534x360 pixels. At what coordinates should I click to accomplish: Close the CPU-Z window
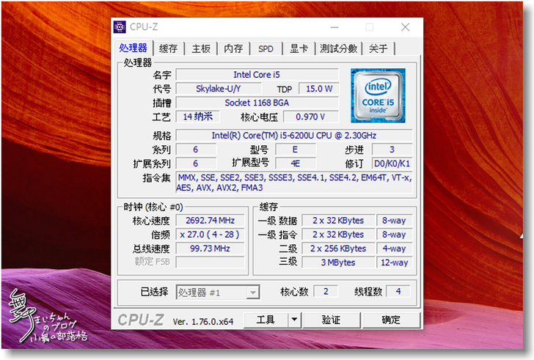405,27
